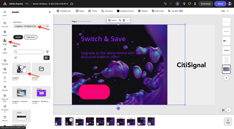Click Replace in the floating toolbar
The image size is (234, 129).
pyautogui.click(x=112, y=20)
